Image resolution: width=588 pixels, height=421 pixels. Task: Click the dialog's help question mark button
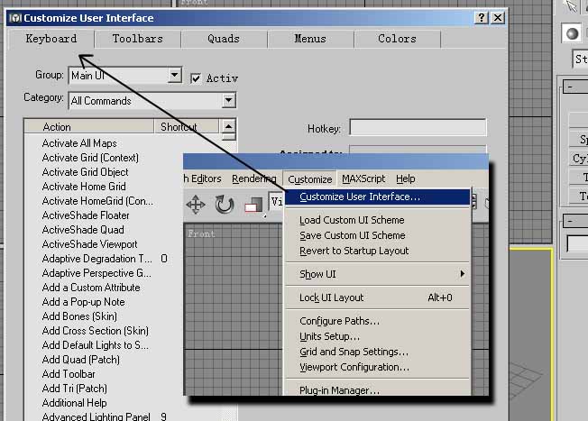click(481, 18)
